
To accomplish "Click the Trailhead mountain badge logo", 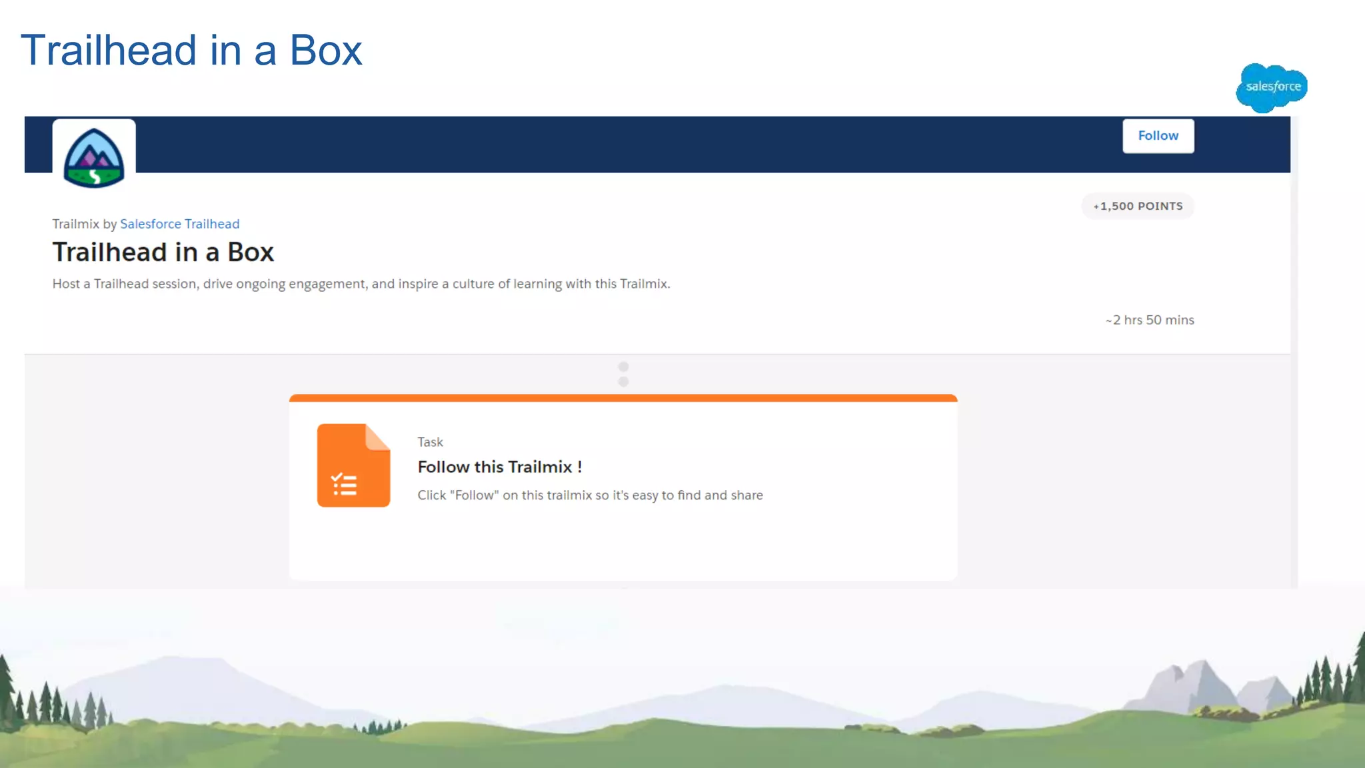I will 94,158.
